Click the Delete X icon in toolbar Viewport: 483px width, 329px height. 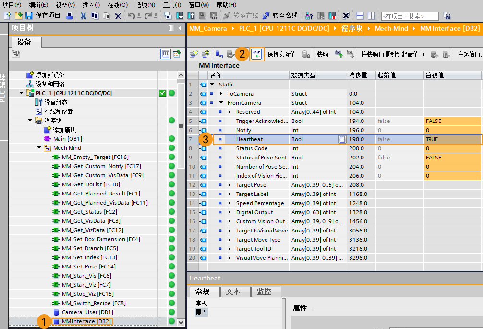point(118,16)
